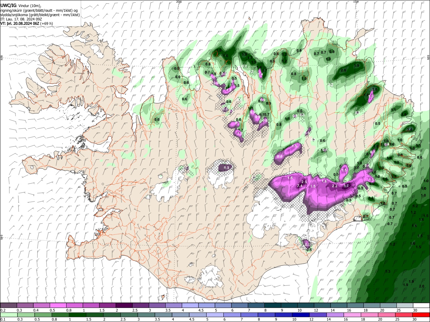Click the 'IT: Lau. 17. 08. 2024 09Z' line
The height and width of the screenshot is (322, 430).
click(x=21, y=19)
